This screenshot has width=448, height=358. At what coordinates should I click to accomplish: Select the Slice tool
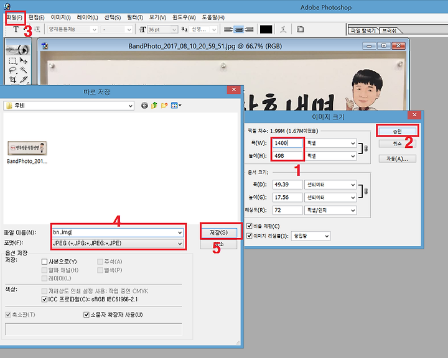[x=24, y=79]
